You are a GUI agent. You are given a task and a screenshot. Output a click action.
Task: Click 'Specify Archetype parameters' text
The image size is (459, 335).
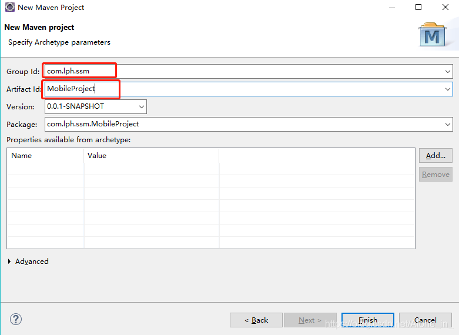[x=59, y=42]
